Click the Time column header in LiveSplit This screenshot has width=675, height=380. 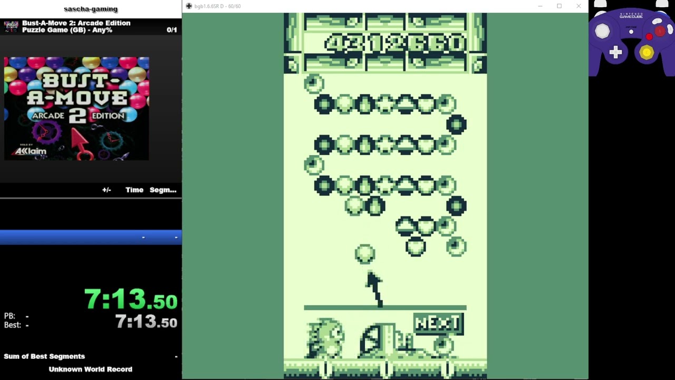pos(134,190)
